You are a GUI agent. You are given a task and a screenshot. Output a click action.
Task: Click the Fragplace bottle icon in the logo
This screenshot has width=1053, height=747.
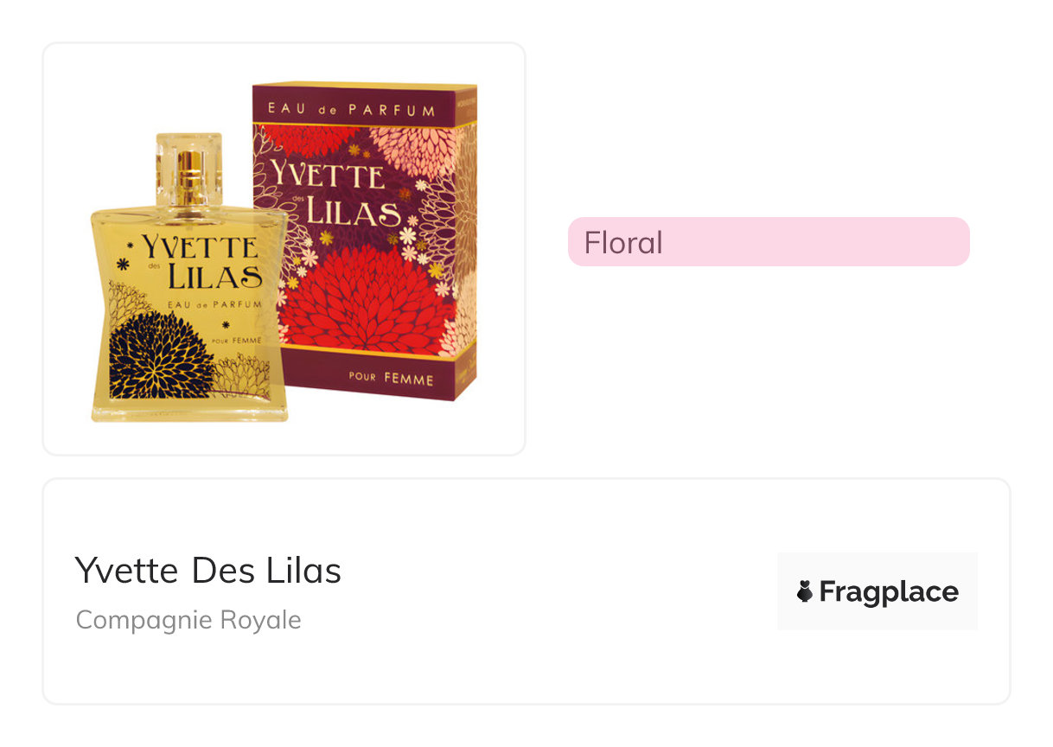coord(805,592)
